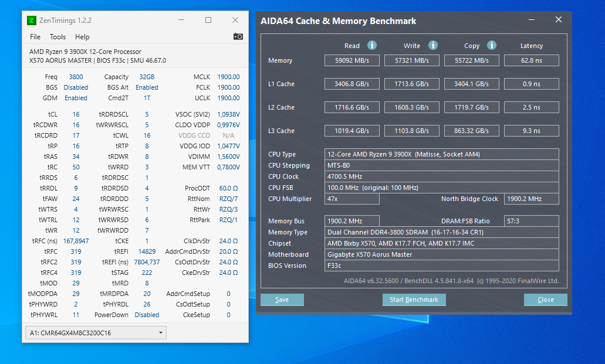Image resolution: width=605 pixels, height=364 pixels.
Task: Select L2 Cache Write value 1608.3 GB/s
Action: coord(412,108)
